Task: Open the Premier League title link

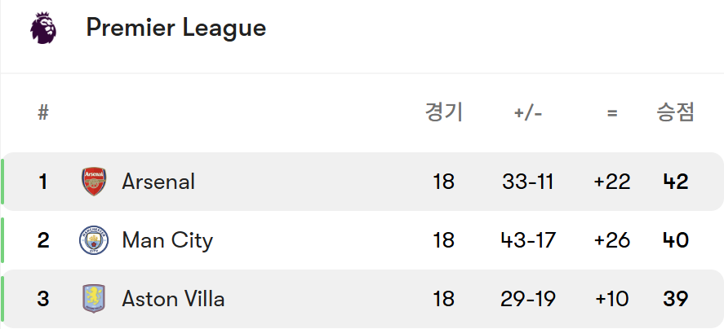Action: (x=176, y=28)
